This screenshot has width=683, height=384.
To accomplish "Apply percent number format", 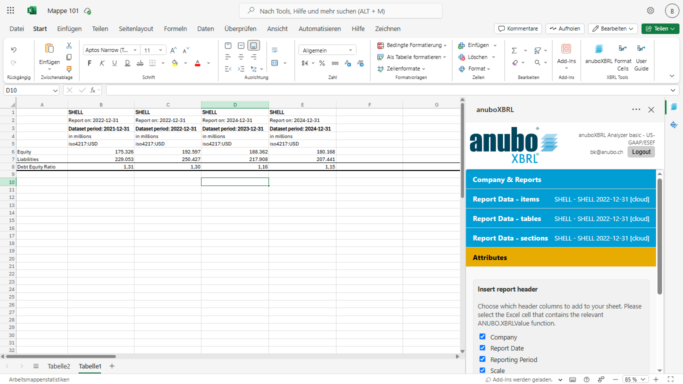I will (322, 63).
